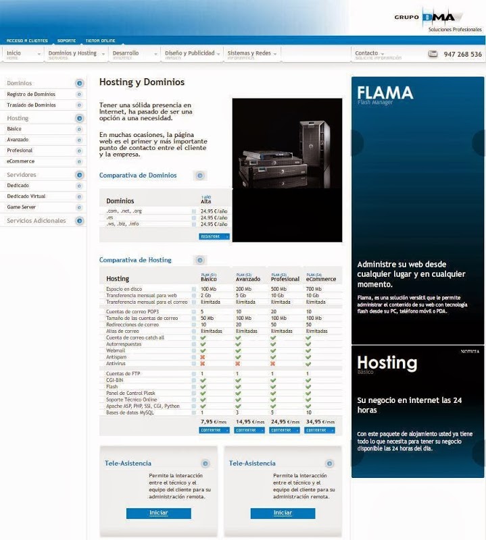Screen dimensions: 486x540
Task: Click the arrow icon beside eCommerce sidebar item
Action: point(79,161)
